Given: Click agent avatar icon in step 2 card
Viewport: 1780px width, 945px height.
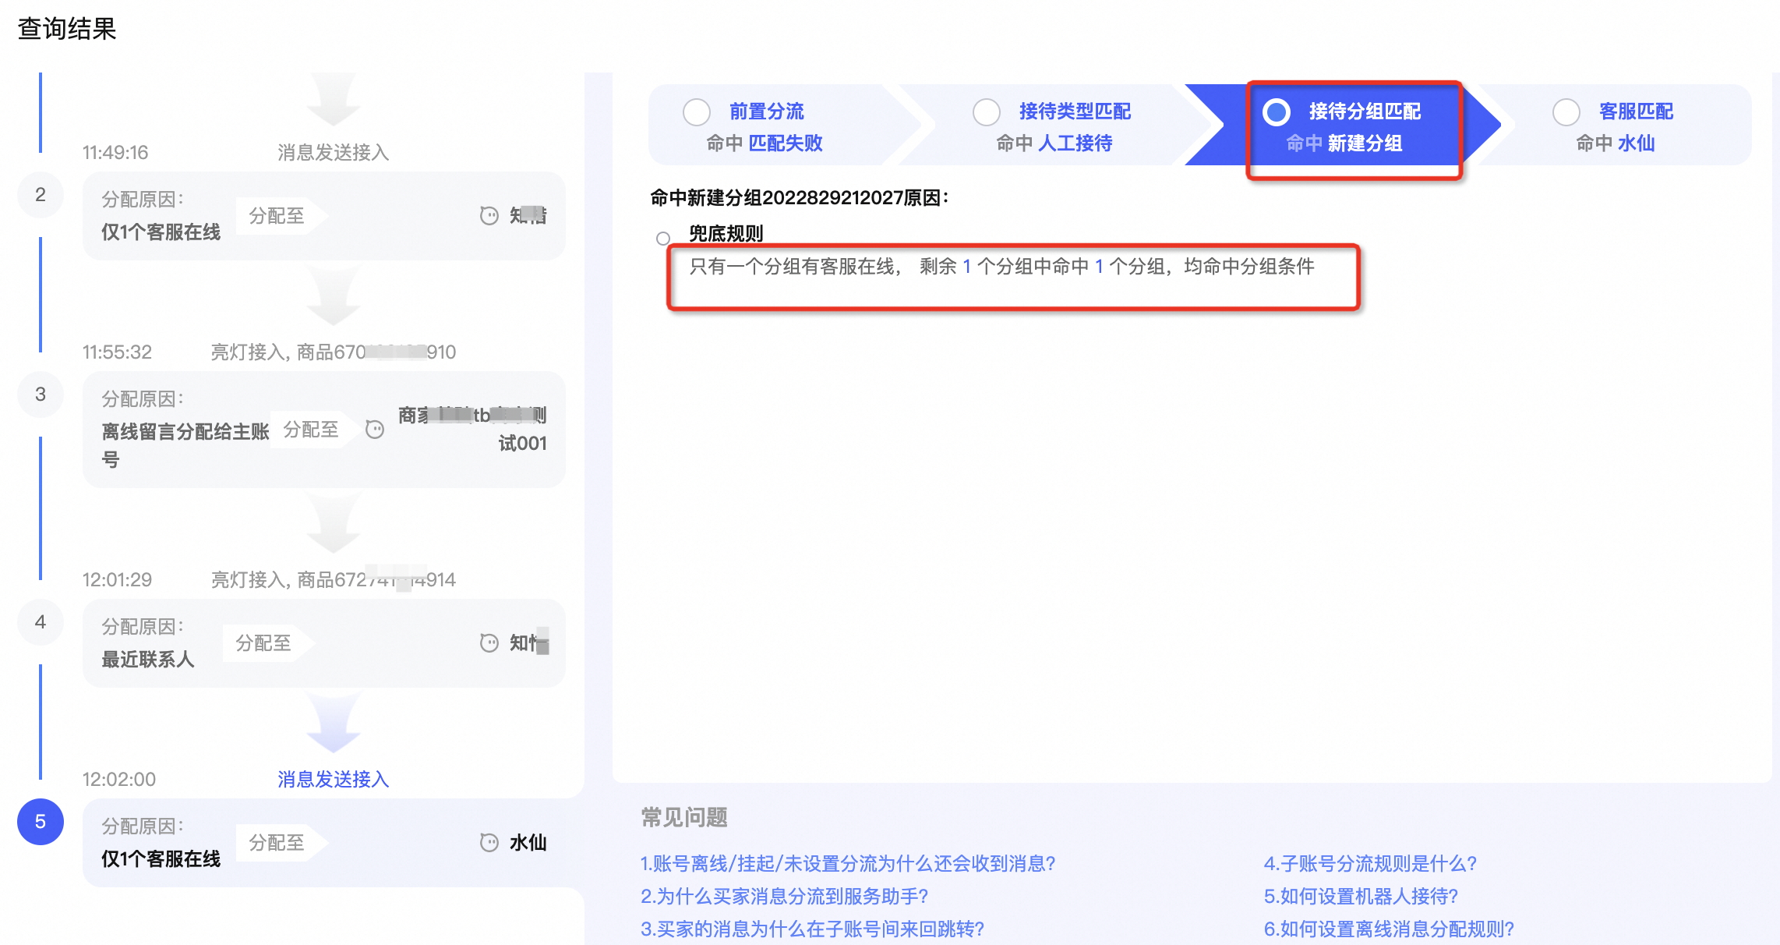Looking at the screenshot, I should (x=489, y=215).
